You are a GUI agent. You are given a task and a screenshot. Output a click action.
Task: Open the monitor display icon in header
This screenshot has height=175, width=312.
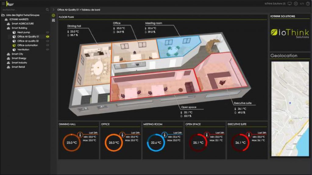(289, 4)
